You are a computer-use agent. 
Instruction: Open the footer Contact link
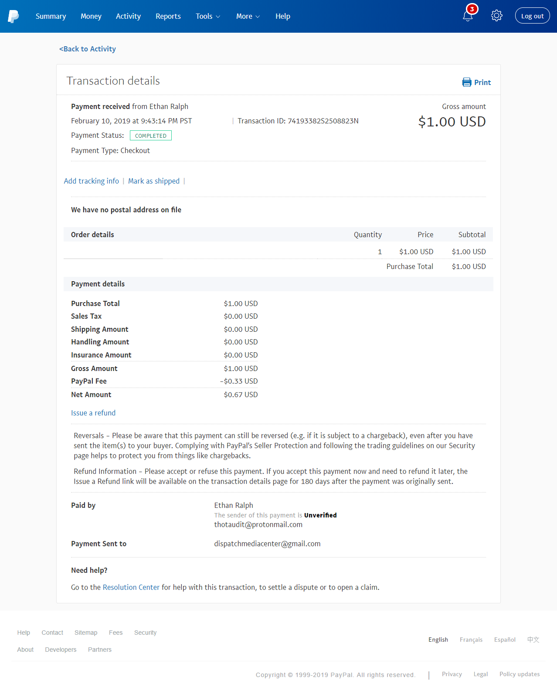click(52, 633)
